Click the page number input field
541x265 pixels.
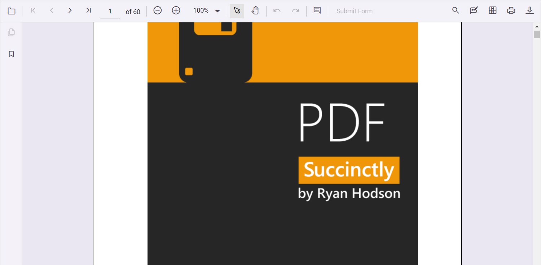pyautogui.click(x=110, y=12)
